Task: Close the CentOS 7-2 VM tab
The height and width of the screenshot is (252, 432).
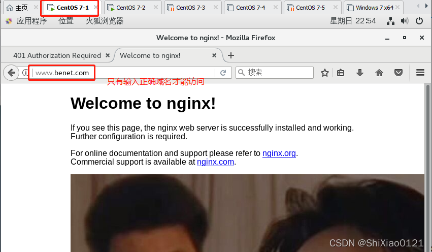Action: [156, 8]
